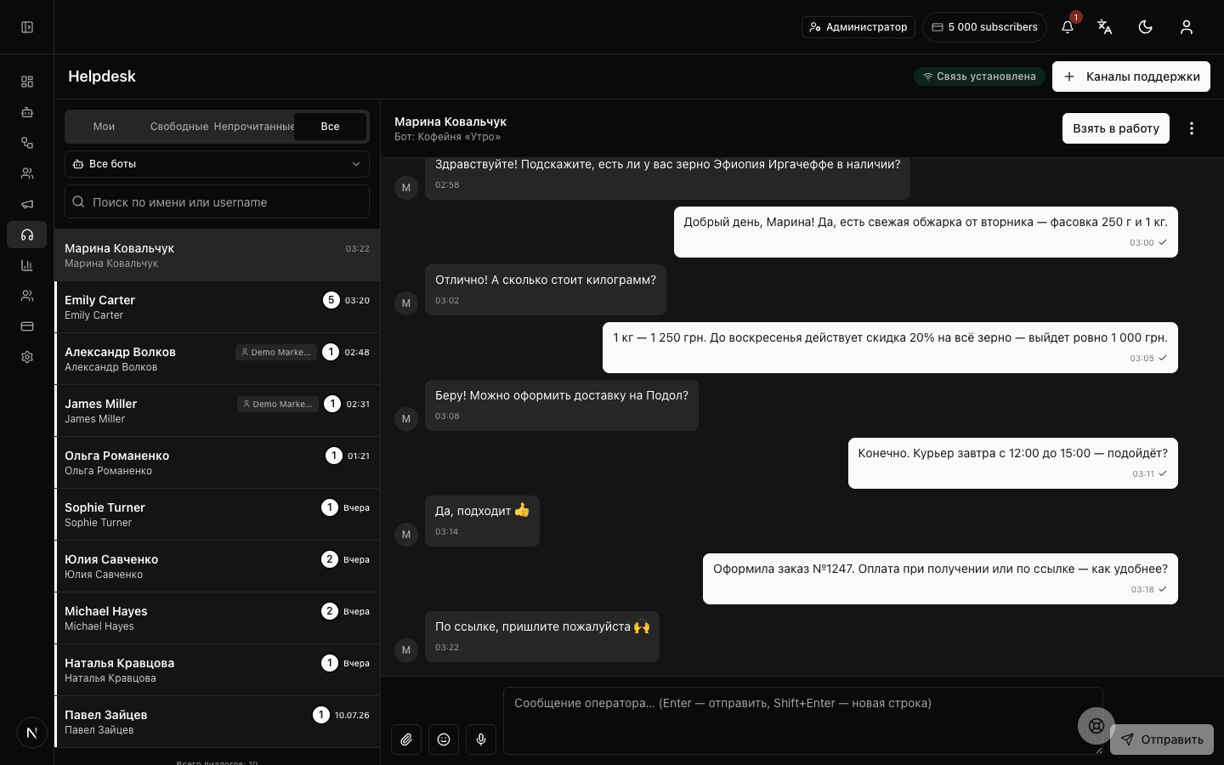
Task: Open Юлия Савченко conversation
Action: tap(217, 566)
